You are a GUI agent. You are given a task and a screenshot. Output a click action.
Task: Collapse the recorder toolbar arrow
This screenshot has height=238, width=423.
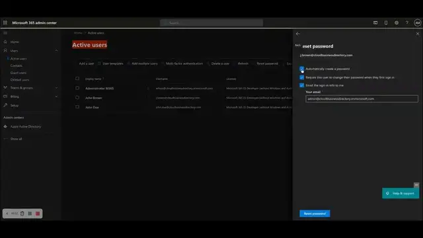[x=7, y=214]
